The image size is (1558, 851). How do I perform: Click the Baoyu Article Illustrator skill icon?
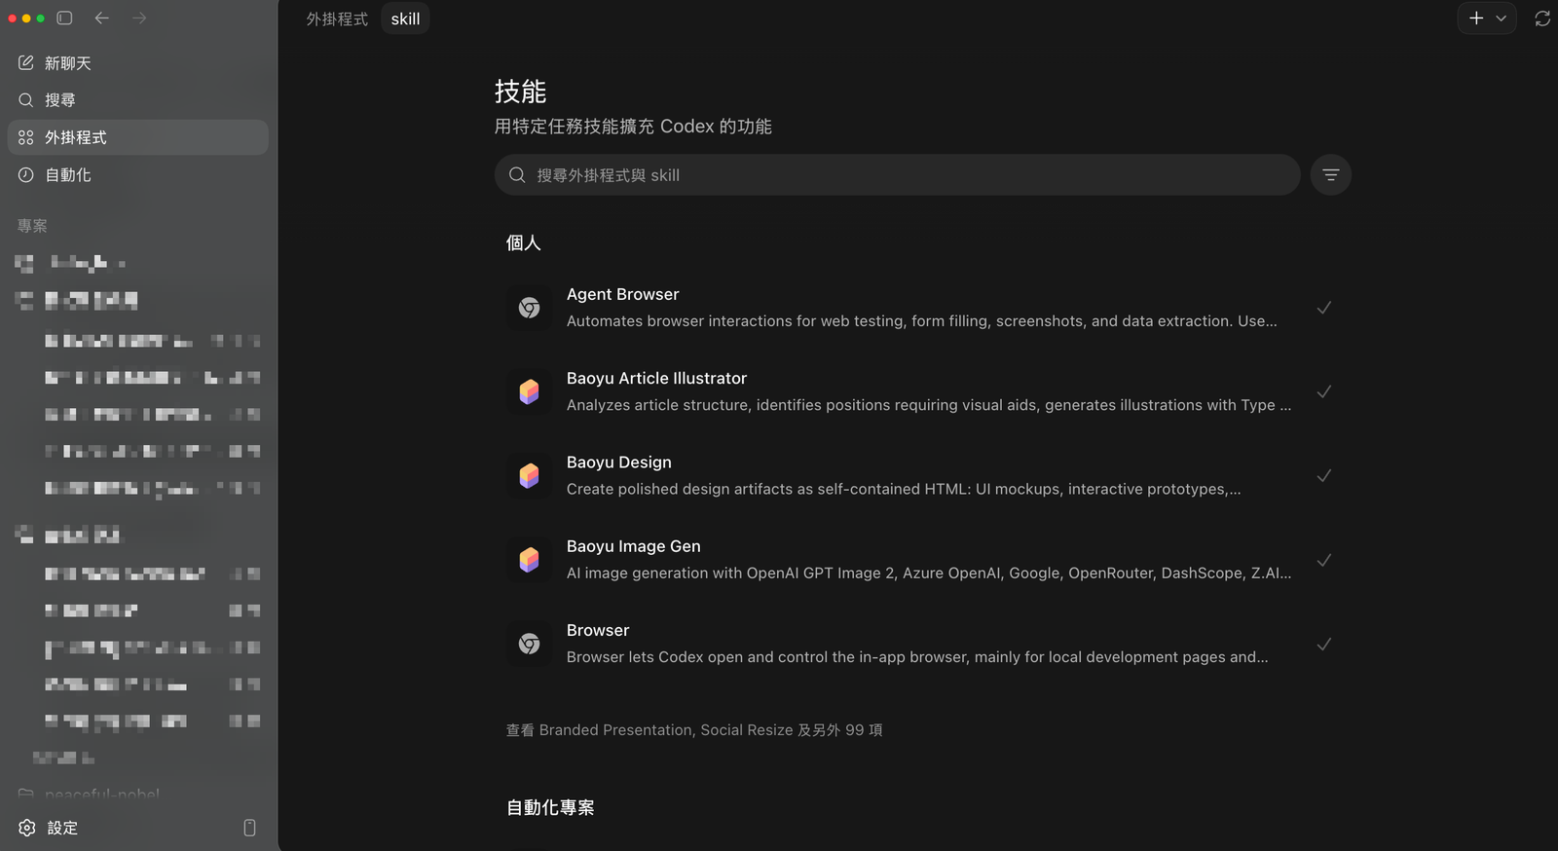coord(530,391)
